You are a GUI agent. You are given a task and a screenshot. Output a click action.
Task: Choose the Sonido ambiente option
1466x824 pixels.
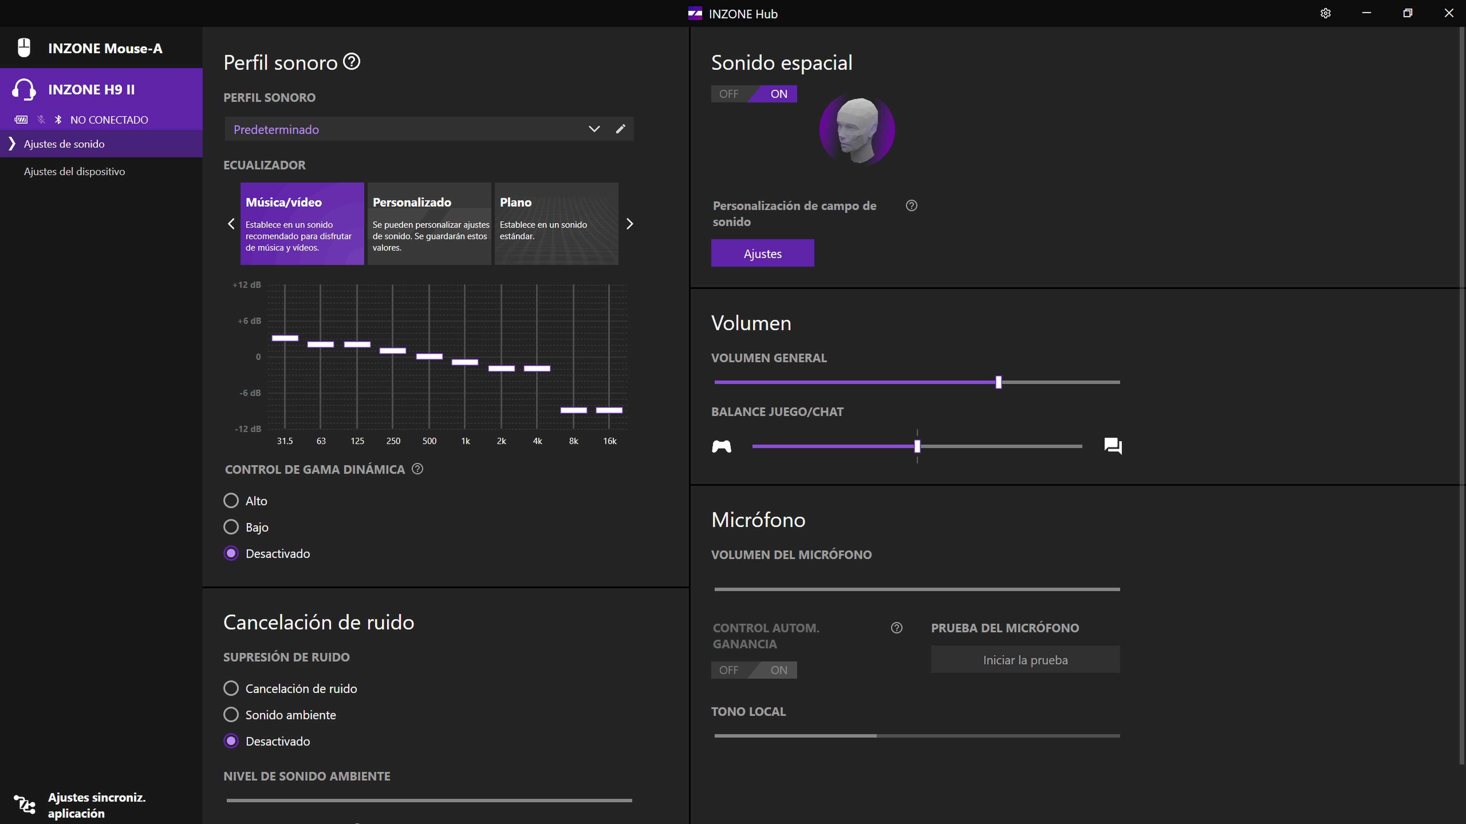[231, 714]
